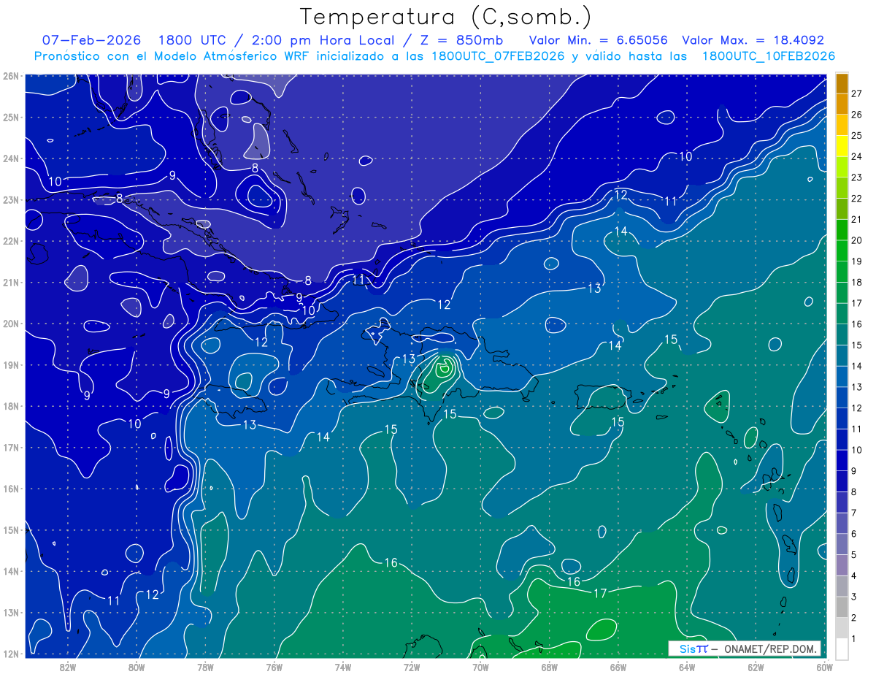Click the '72W' longitude axis label
This screenshot has height=677, width=876.
point(412,667)
